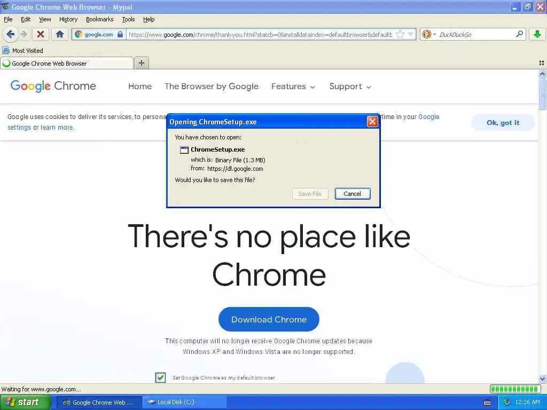Close the Opening ChromeSetup.exe dialog
Image resolution: width=547 pixels, height=410 pixels.
pyautogui.click(x=372, y=121)
